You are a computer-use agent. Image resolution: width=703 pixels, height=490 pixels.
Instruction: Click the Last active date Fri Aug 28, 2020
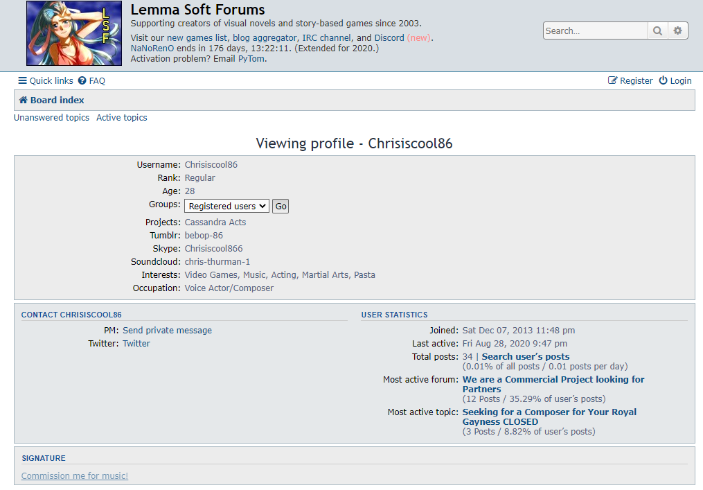[x=515, y=343]
